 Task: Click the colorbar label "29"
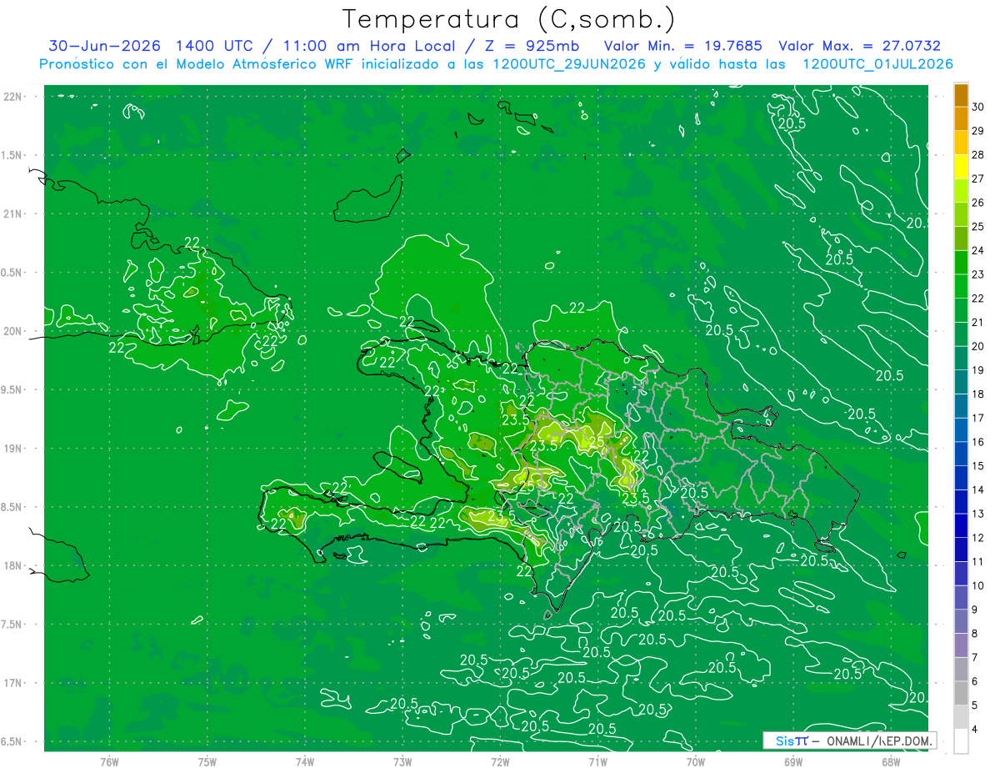tap(978, 131)
